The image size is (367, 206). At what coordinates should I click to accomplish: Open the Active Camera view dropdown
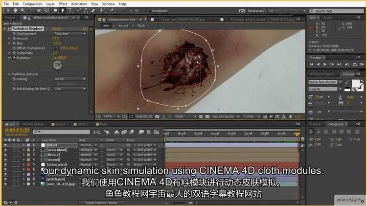pos(226,116)
